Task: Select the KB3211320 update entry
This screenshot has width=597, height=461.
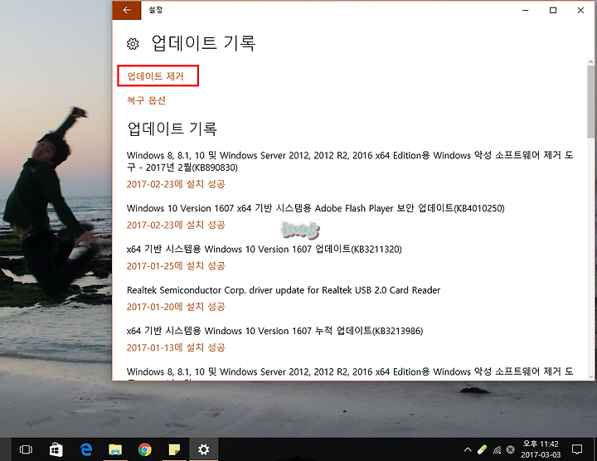Action: tap(265, 250)
